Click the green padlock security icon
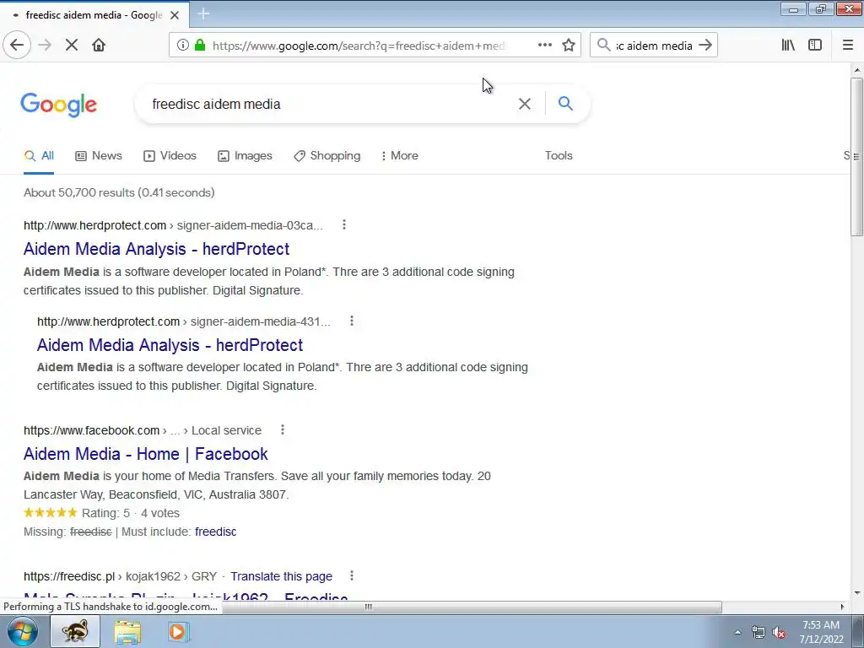864x648 pixels. (x=200, y=46)
